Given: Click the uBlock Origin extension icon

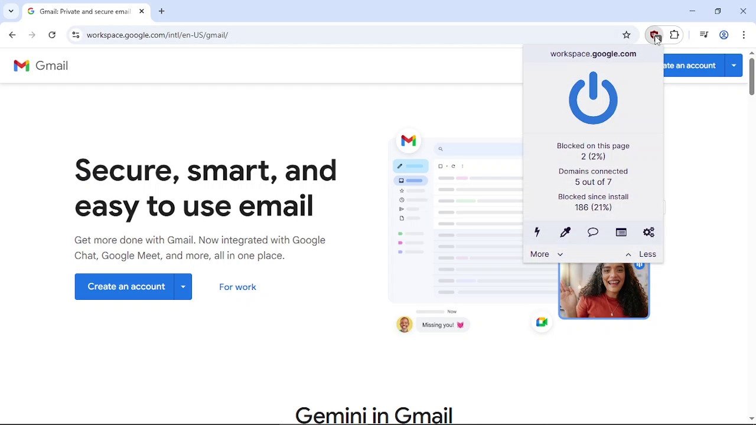Looking at the screenshot, I should tap(654, 35).
